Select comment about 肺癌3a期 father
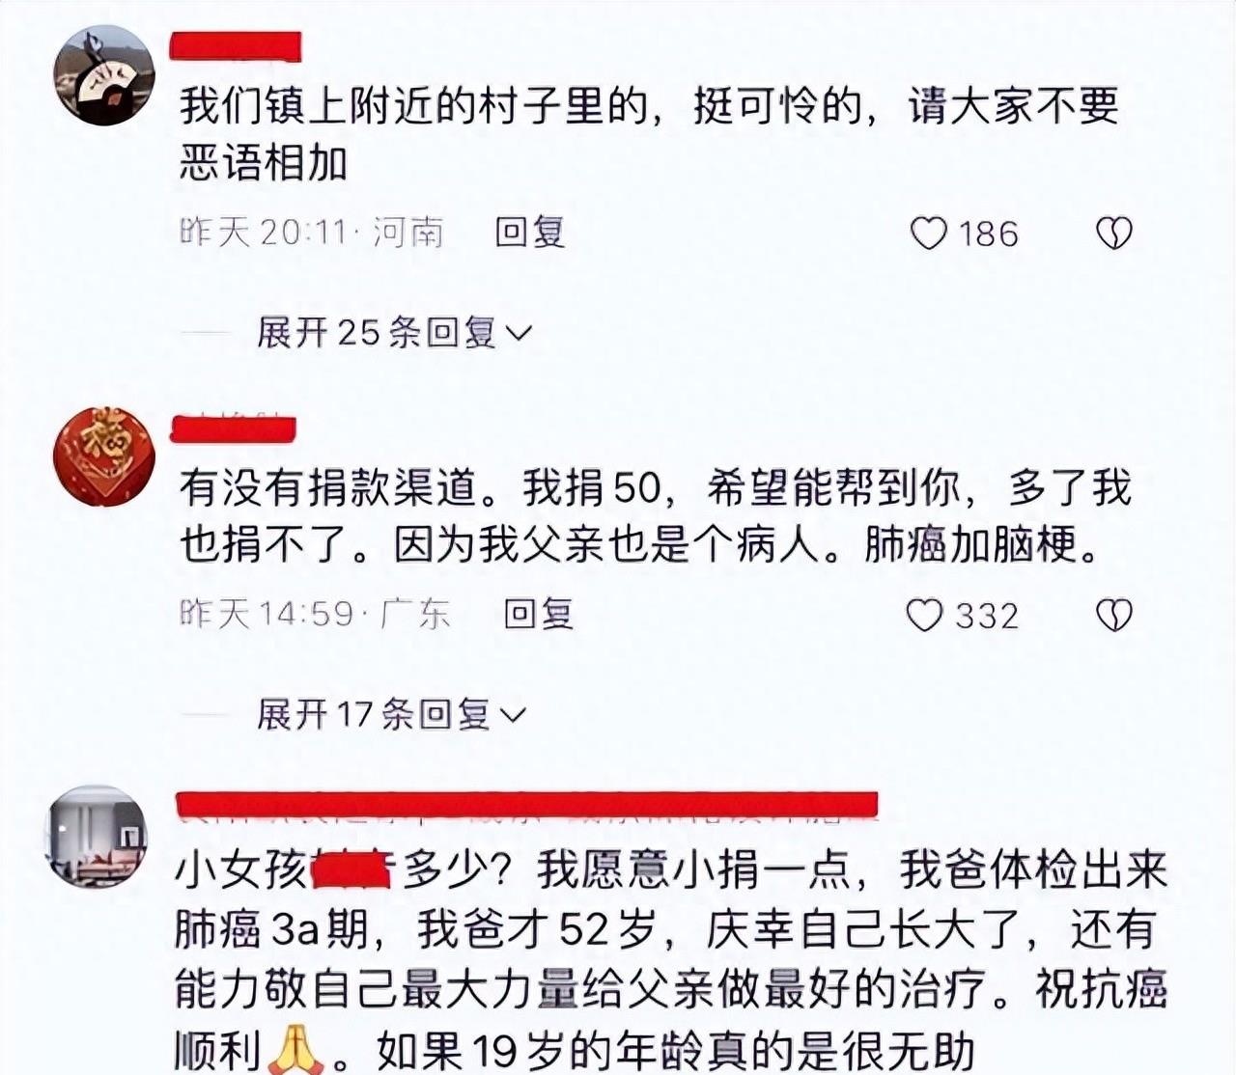The width and height of the screenshot is (1236, 1075). 671,960
